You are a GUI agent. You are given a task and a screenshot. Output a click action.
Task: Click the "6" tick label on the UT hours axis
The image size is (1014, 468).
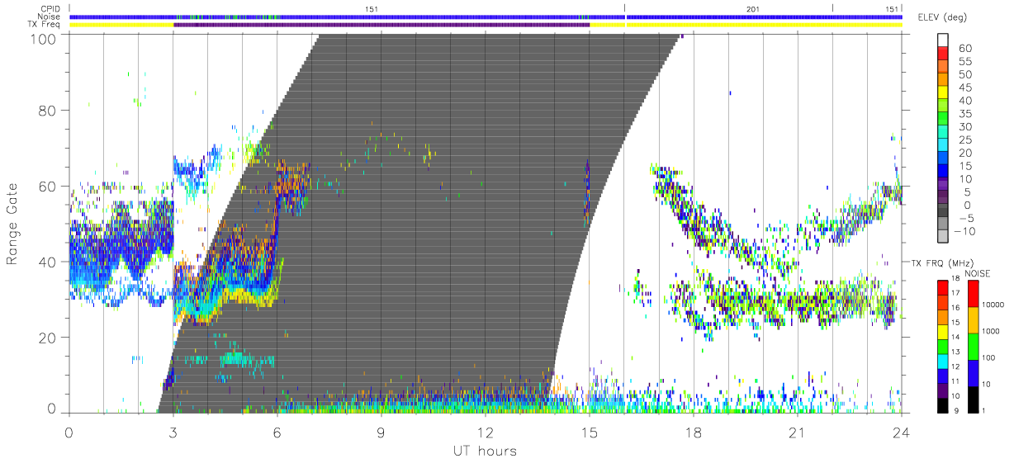tap(277, 432)
